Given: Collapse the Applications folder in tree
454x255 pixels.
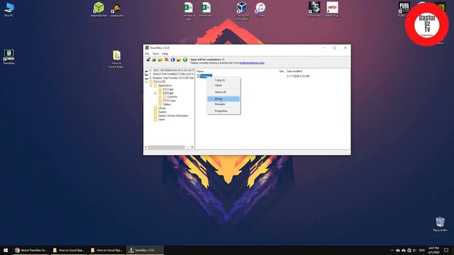Looking at the screenshot, I should pos(151,86).
